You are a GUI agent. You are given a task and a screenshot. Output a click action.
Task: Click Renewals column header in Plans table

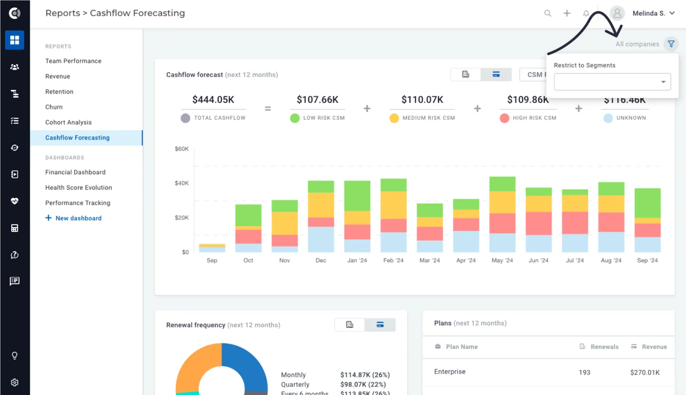click(x=599, y=347)
